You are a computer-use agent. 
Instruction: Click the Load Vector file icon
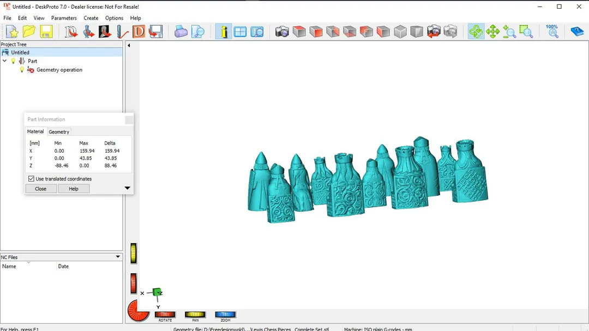click(x=71, y=32)
